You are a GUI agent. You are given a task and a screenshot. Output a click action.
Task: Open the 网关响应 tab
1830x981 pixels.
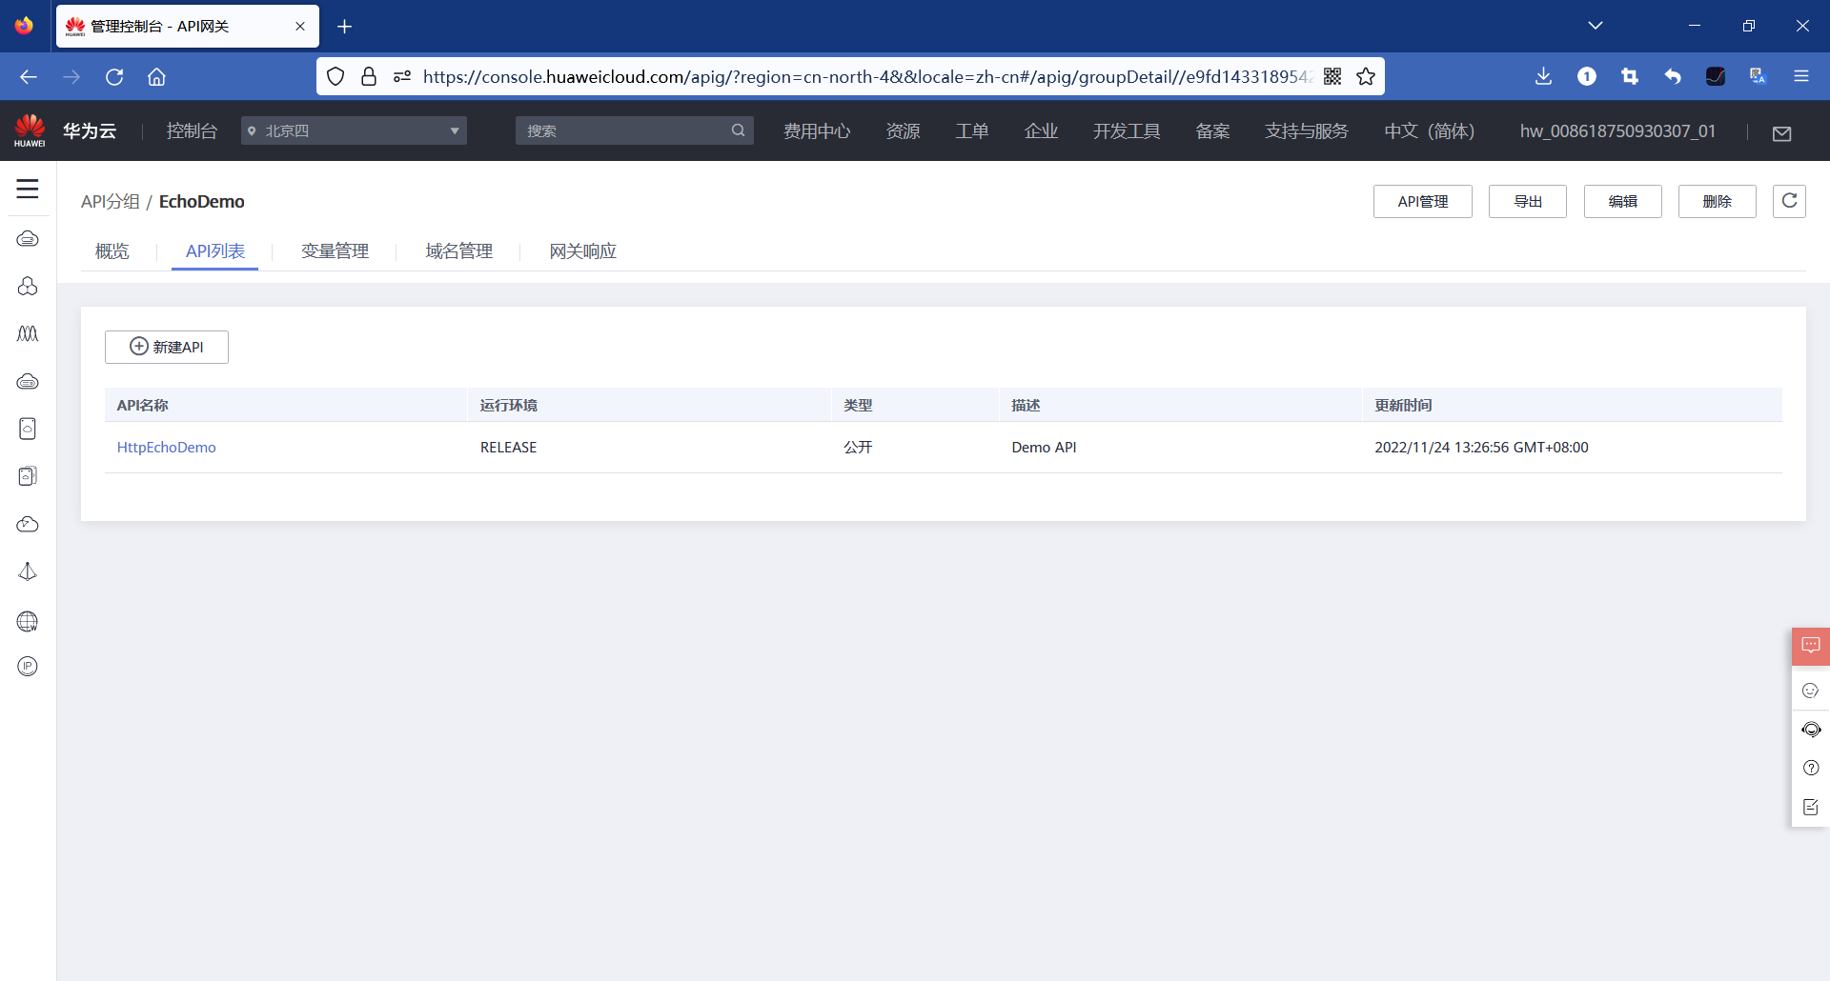tap(583, 250)
